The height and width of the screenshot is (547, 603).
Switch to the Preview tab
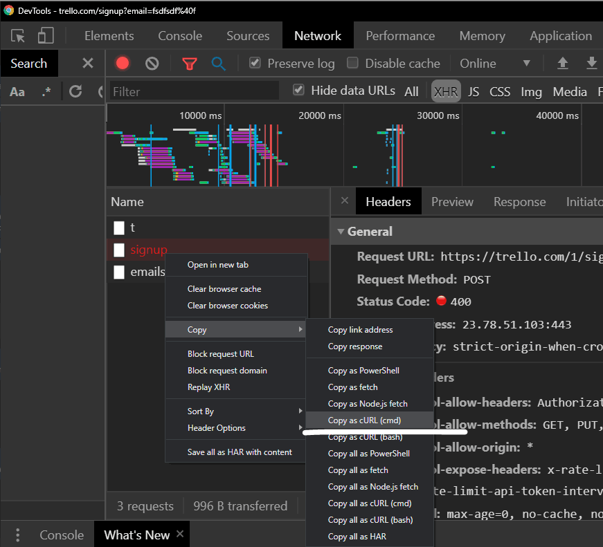coord(452,202)
